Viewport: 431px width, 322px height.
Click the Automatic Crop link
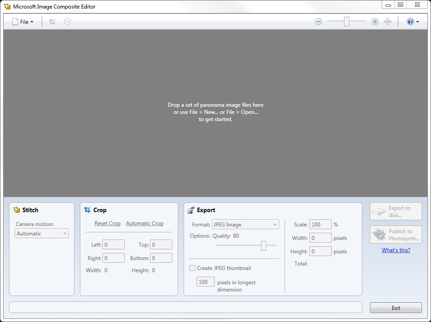[145, 223]
